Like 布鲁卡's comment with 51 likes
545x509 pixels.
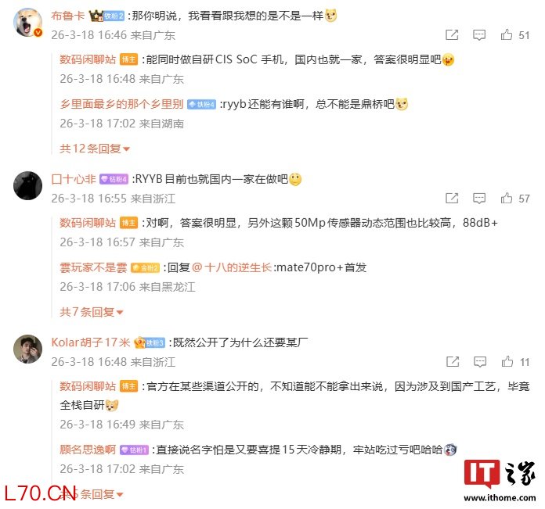pos(507,34)
